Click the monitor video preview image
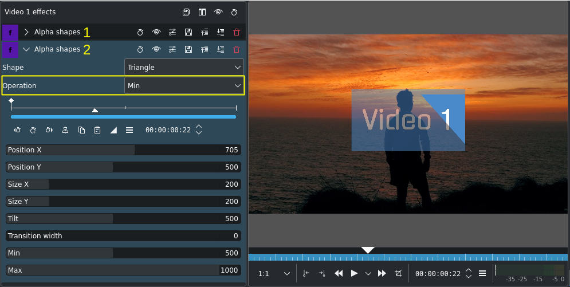 tap(408, 124)
